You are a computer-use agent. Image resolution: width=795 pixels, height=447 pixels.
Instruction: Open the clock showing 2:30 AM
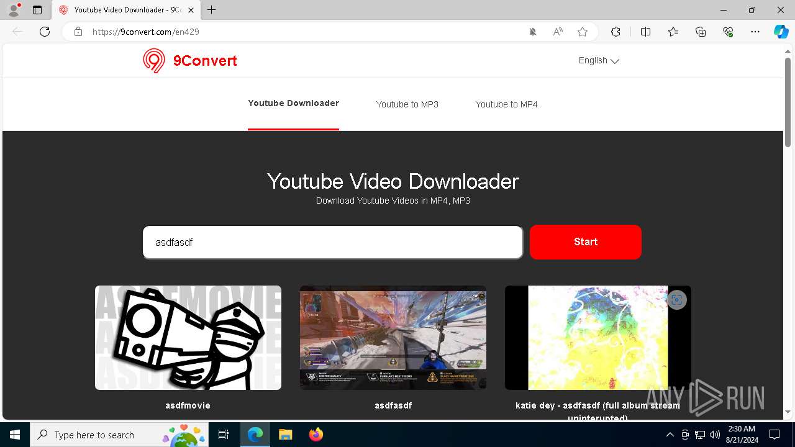742,435
